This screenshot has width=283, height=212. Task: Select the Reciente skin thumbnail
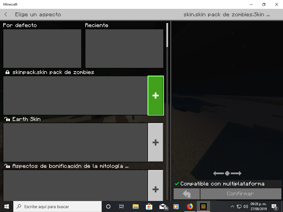[x=124, y=49]
